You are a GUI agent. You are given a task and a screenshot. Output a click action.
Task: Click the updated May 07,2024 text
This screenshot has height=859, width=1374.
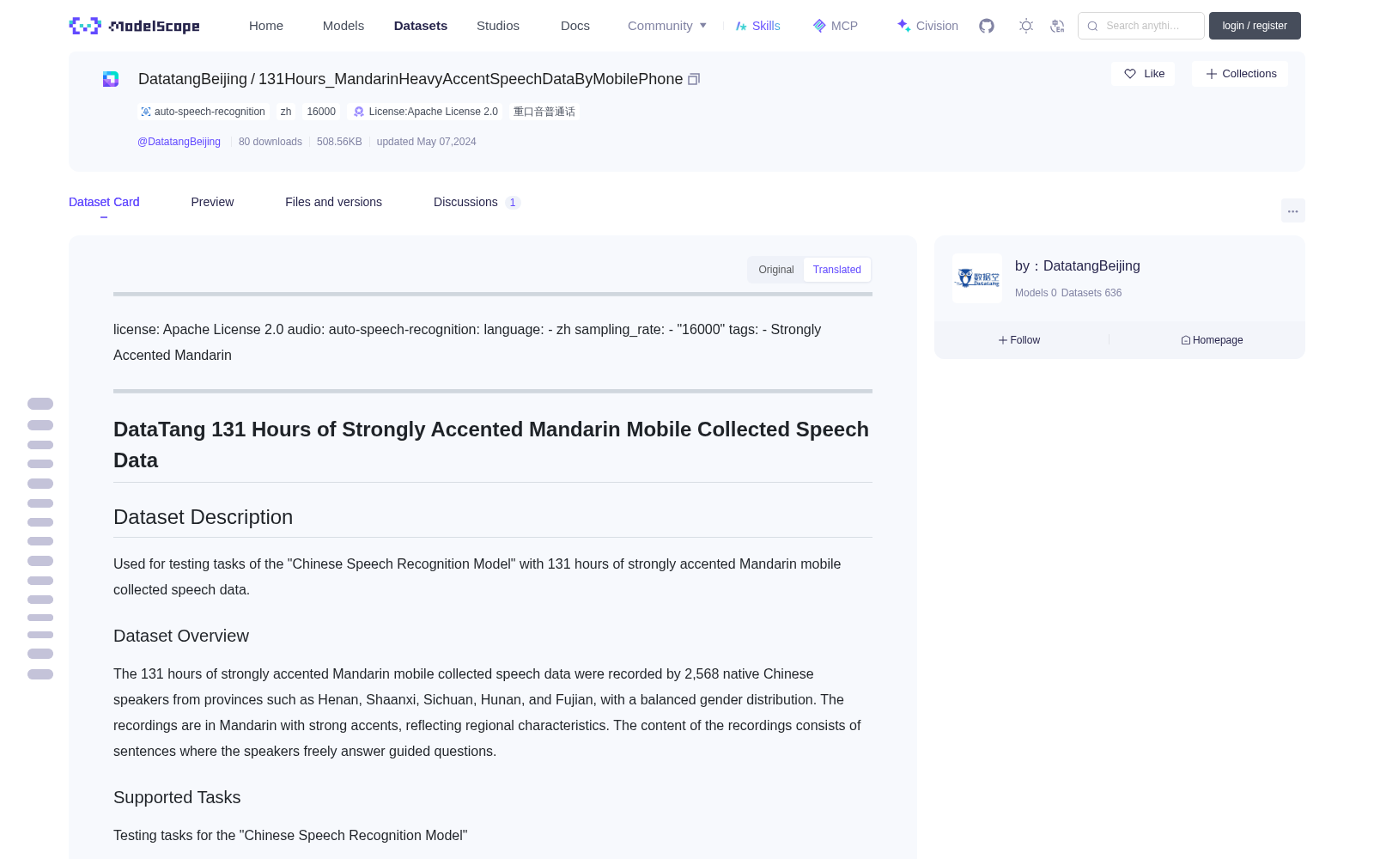pos(426,142)
